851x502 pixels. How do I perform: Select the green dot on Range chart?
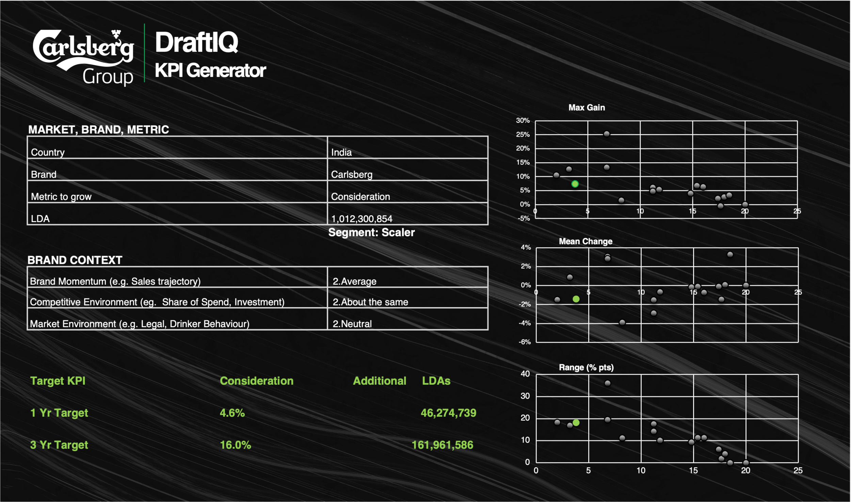pos(576,422)
